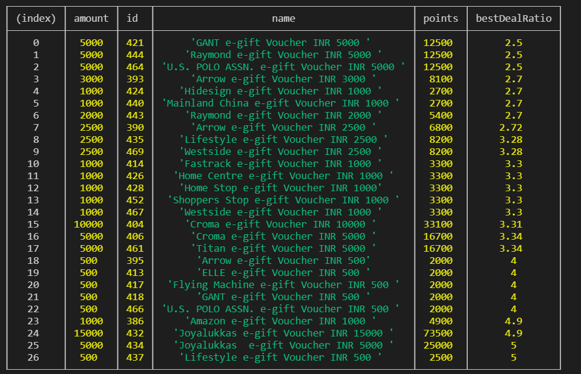Select 'GANT e-gift Voucher INR 5000' name
The height and width of the screenshot is (374, 581).
click(x=280, y=42)
